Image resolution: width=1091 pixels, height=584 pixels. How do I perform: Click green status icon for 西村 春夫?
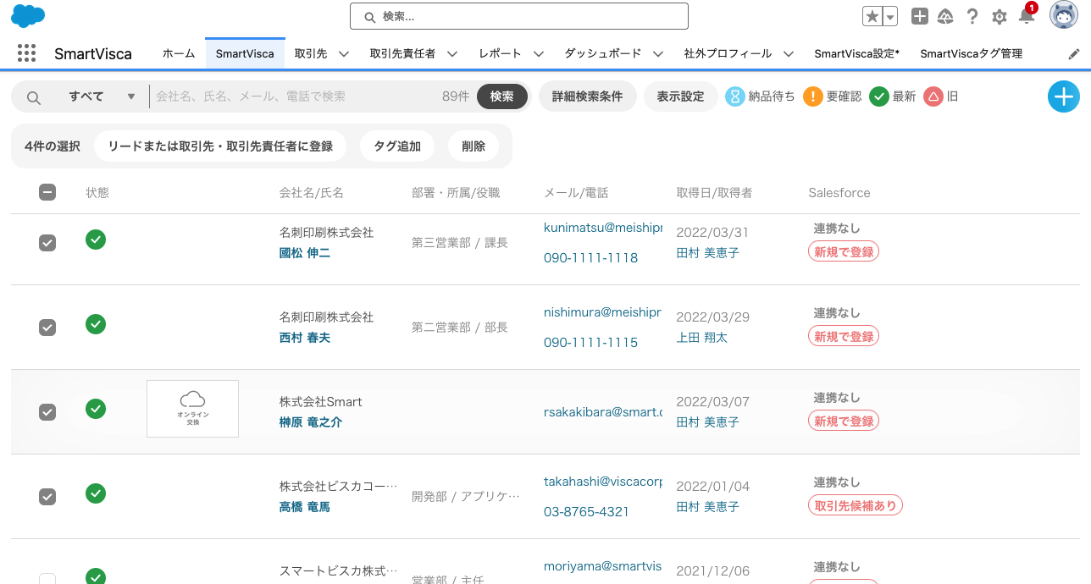pos(96,324)
